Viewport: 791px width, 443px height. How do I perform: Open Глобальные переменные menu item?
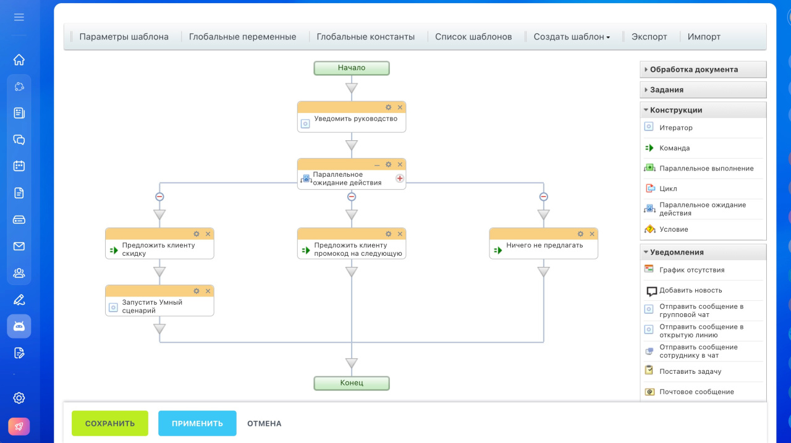tap(242, 37)
